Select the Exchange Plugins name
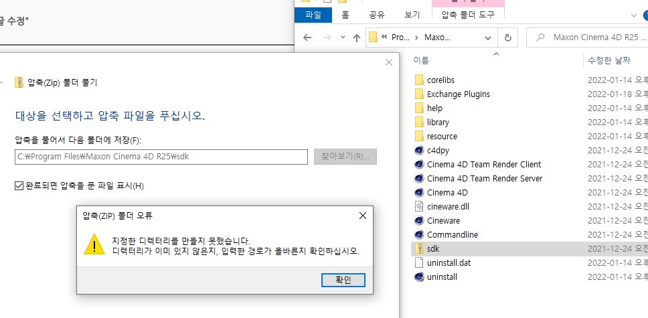 [x=459, y=94]
